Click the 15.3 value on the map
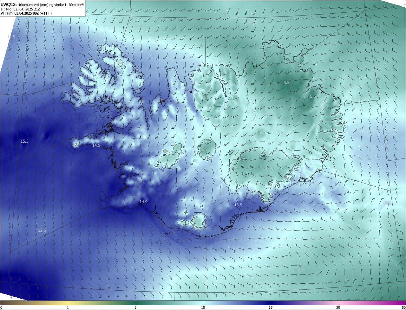406x310 pixels. coord(24,141)
